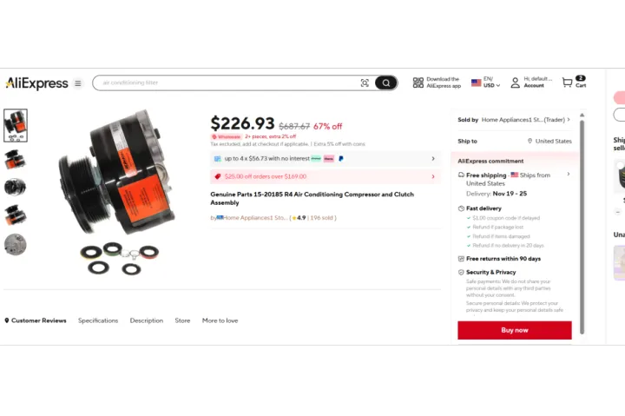This screenshot has height=416, width=625.
Task: Click the United States location pin
Action: tap(530, 141)
